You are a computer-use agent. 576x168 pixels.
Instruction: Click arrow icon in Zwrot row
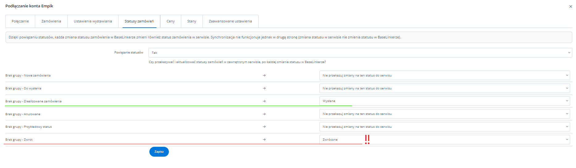(x=264, y=140)
